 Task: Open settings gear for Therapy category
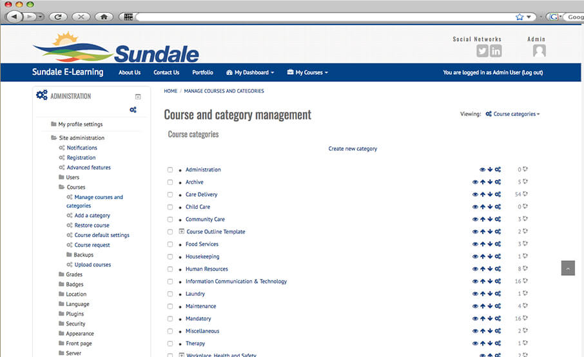pyautogui.click(x=498, y=343)
